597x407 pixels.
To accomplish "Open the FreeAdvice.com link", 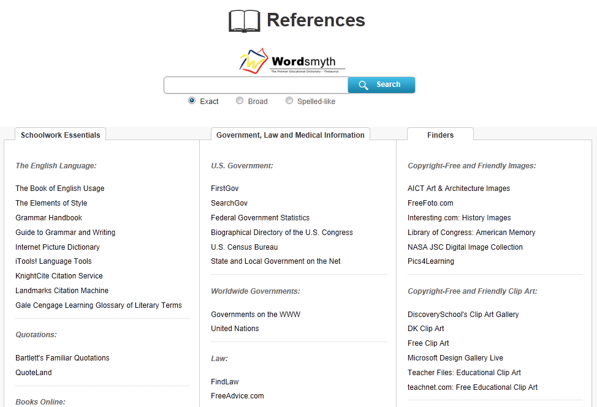I will [x=238, y=396].
